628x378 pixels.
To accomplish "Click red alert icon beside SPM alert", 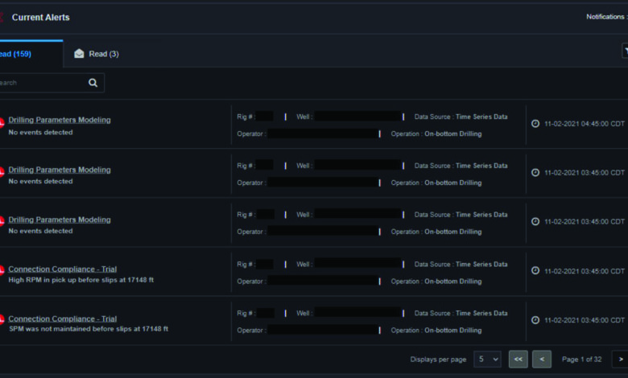I will point(2,321).
